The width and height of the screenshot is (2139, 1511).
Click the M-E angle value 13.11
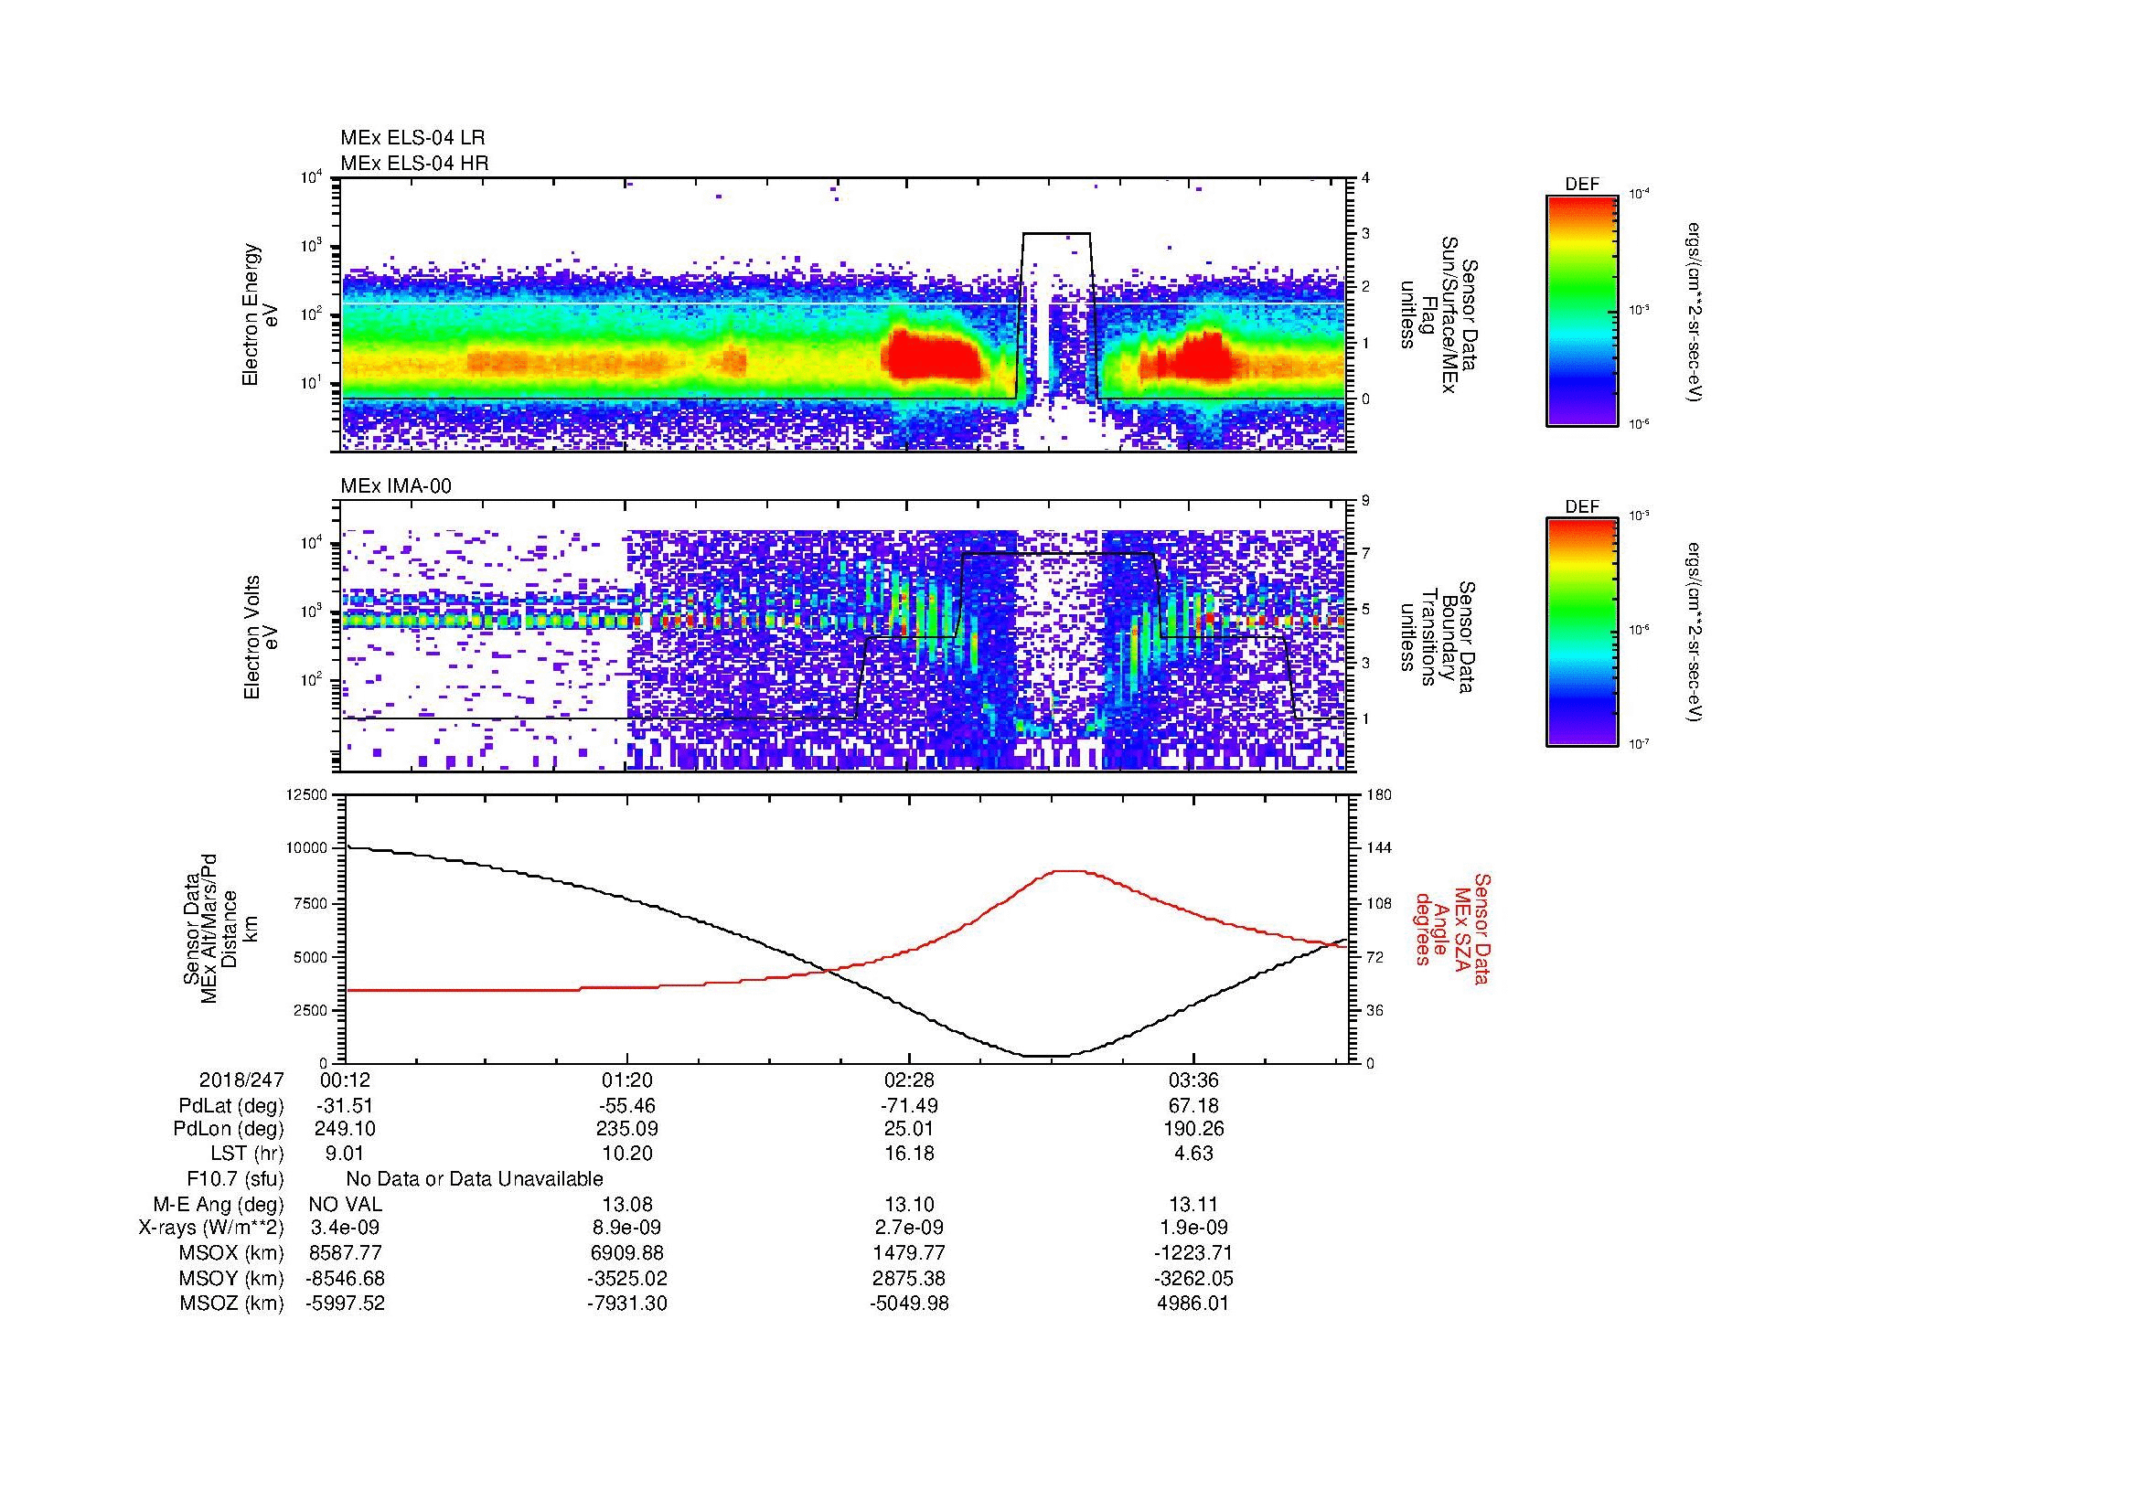(1193, 1205)
